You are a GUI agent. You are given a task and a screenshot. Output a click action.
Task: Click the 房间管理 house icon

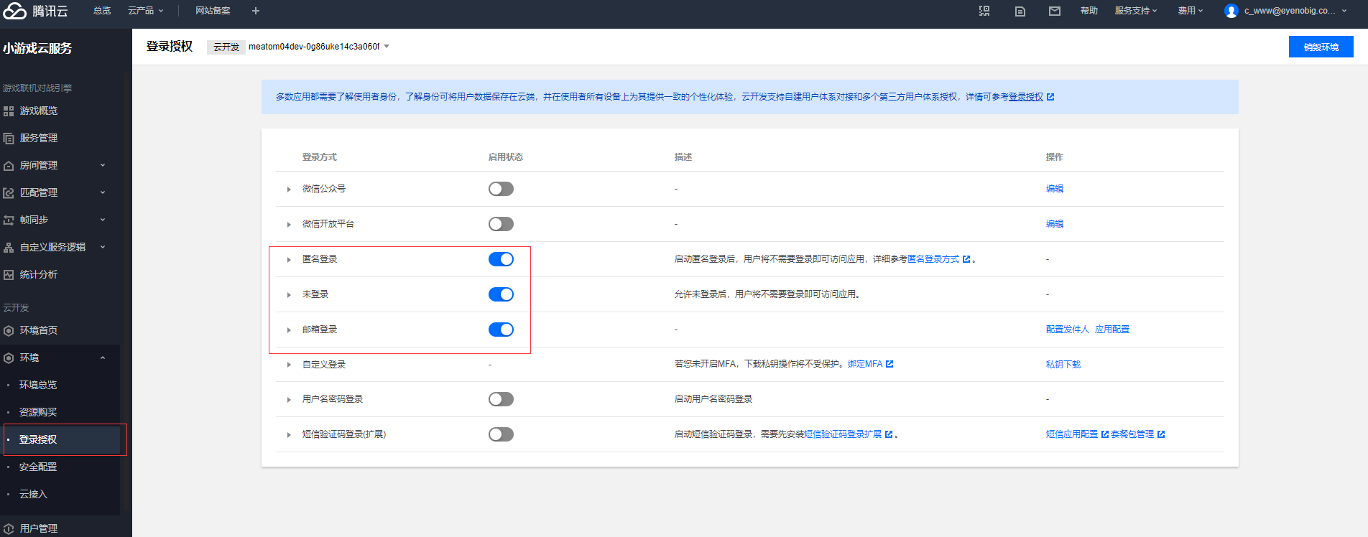9,166
